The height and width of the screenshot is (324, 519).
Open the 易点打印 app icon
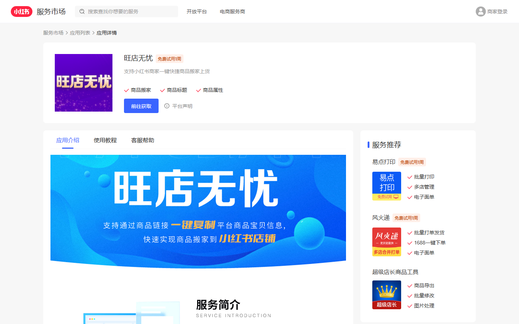click(x=387, y=186)
